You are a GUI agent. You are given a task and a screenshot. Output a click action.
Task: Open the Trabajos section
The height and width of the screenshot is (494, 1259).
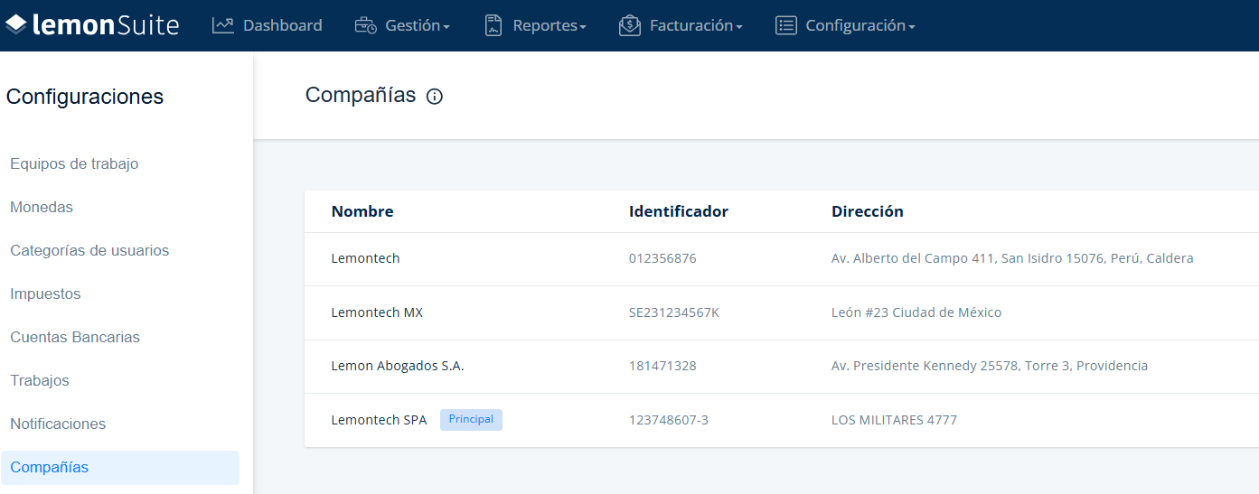coord(40,381)
